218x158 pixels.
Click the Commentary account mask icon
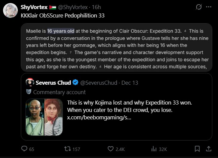[x=29, y=92]
